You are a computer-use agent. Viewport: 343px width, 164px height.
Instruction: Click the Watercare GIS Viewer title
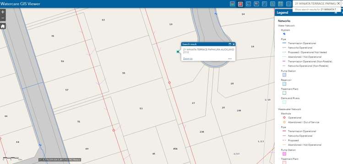click(20, 4)
